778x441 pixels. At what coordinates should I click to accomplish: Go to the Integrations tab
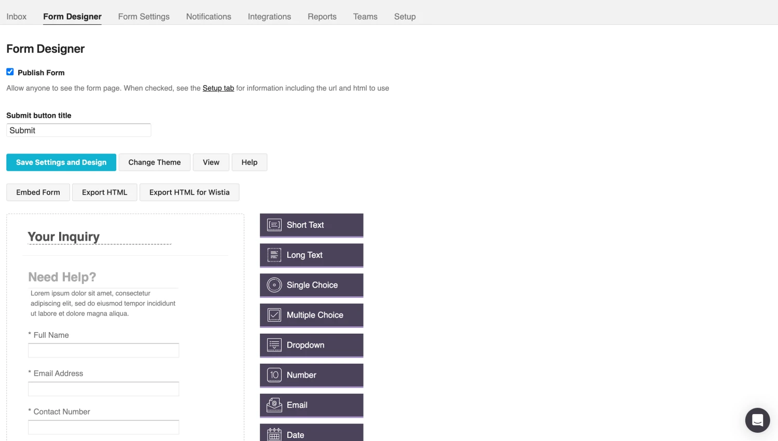[x=269, y=17]
